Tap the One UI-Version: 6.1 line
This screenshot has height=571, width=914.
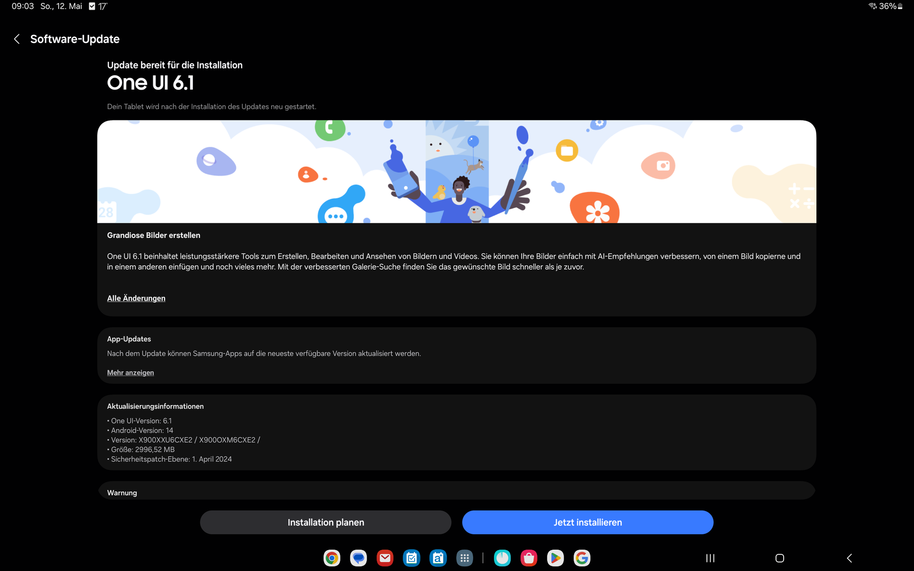click(139, 421)
